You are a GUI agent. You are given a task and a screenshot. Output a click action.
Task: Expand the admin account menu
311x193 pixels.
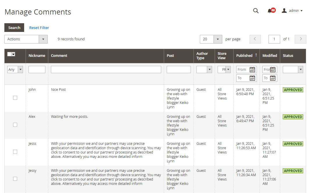tap(296, 11)
